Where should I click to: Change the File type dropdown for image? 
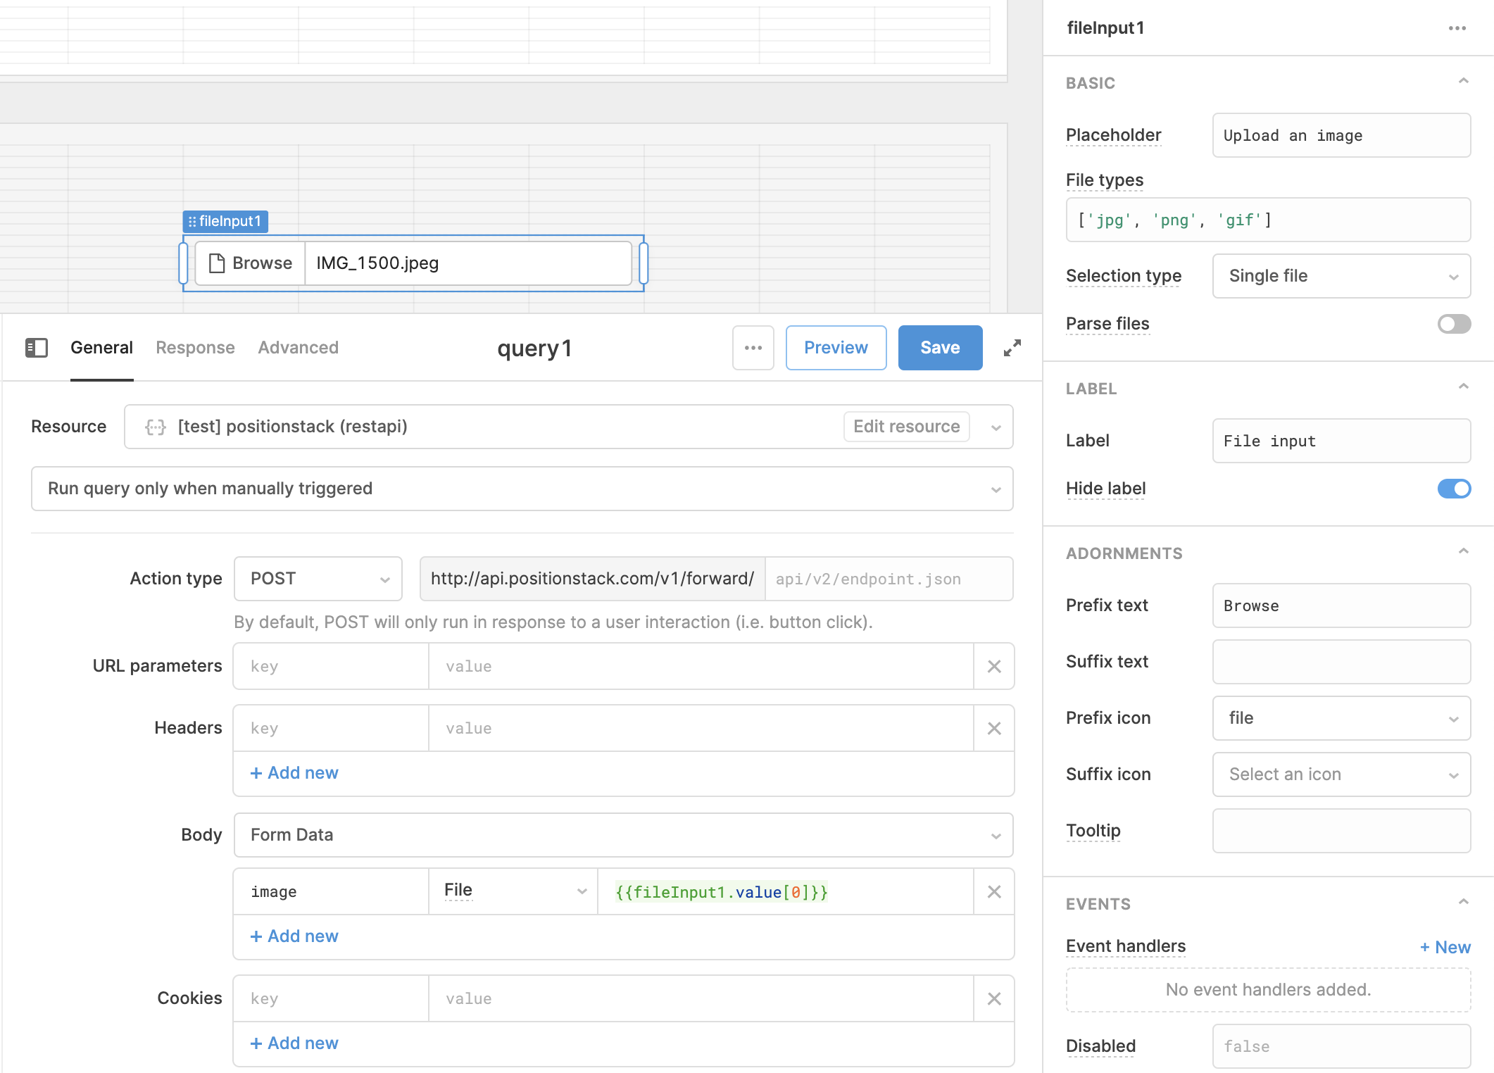click(514, 891)
